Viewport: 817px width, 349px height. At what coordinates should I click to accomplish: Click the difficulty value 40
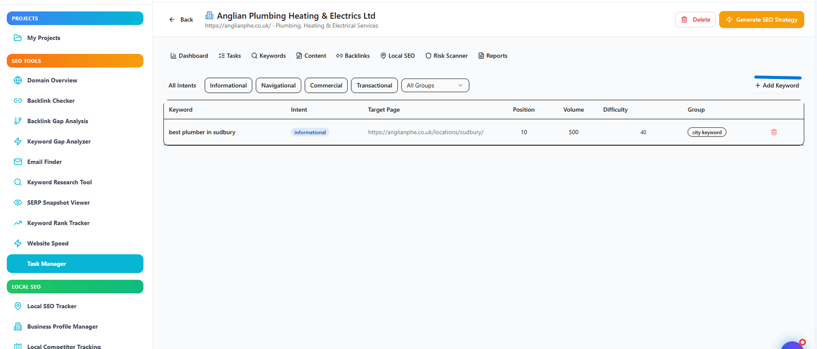coord(643,132)
